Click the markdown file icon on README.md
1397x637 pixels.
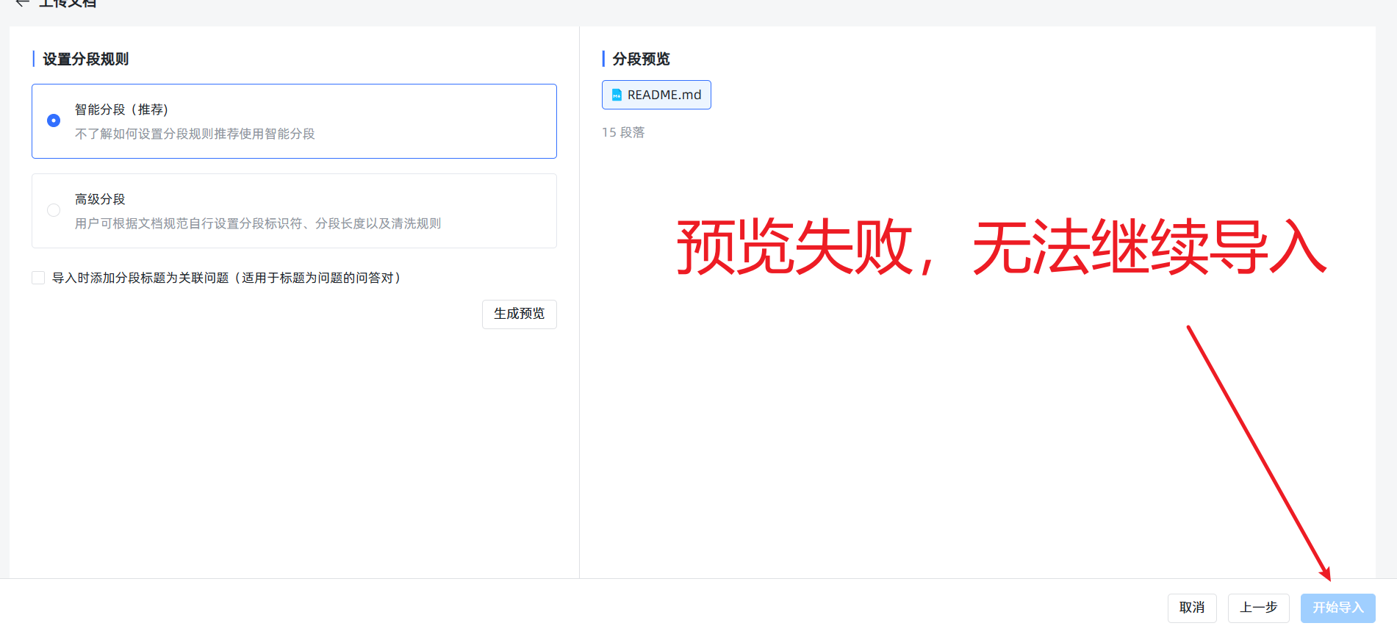617,95
